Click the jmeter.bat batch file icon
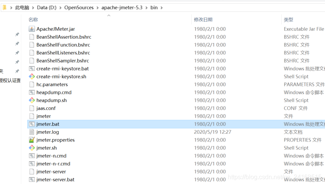Viewport: 325px width, 184px height. [x=32, y=124]
